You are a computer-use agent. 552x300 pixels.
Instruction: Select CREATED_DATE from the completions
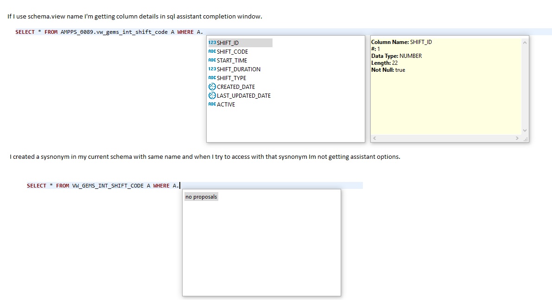(x=234, y=87)
